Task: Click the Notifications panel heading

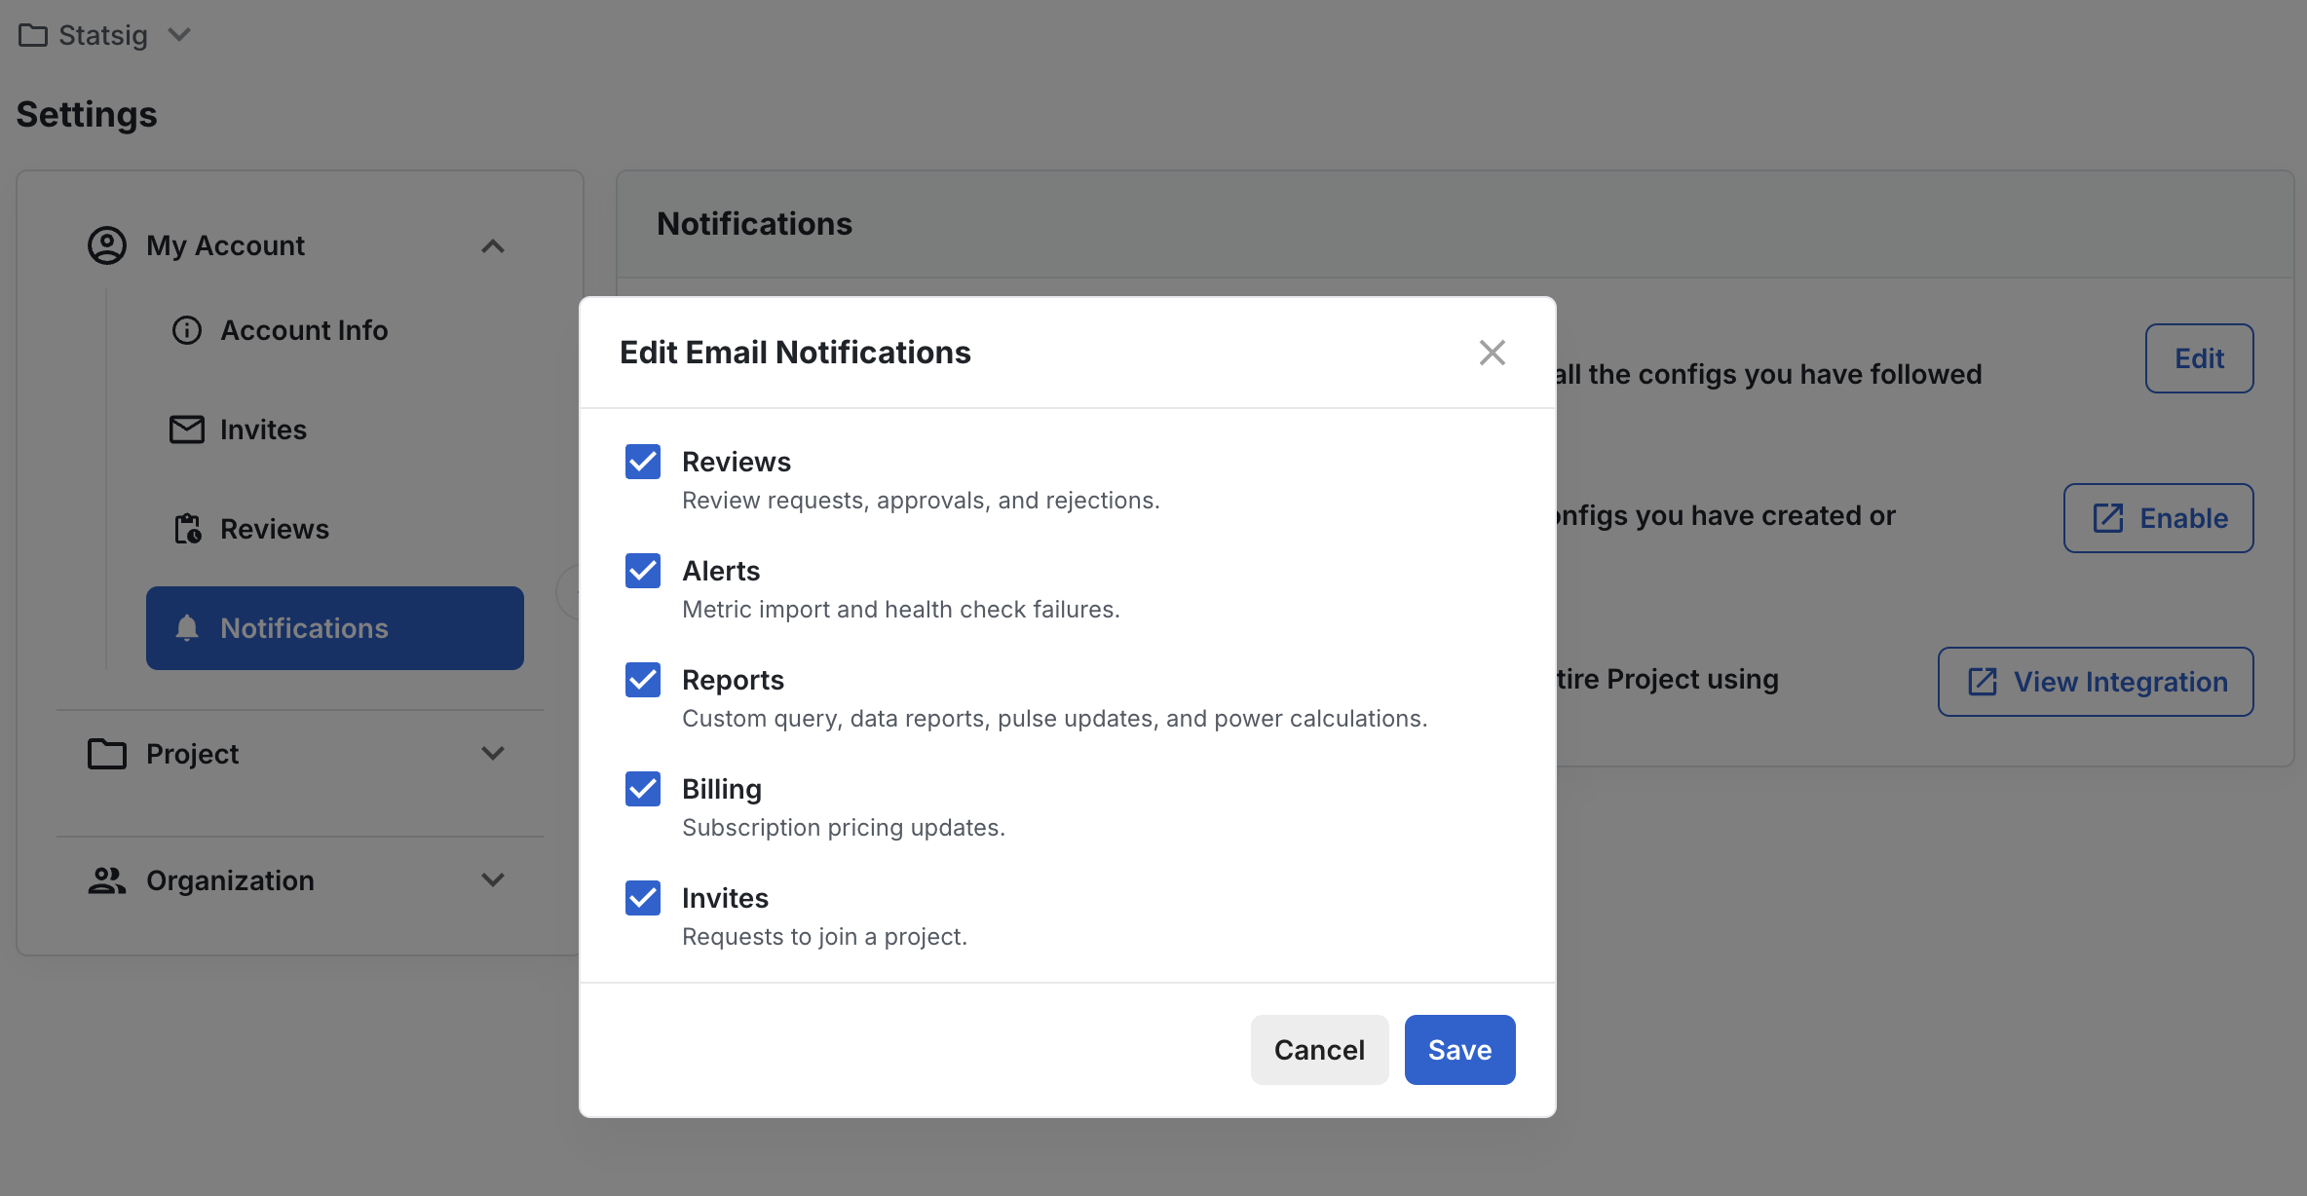Action: (x=754, y=224)
